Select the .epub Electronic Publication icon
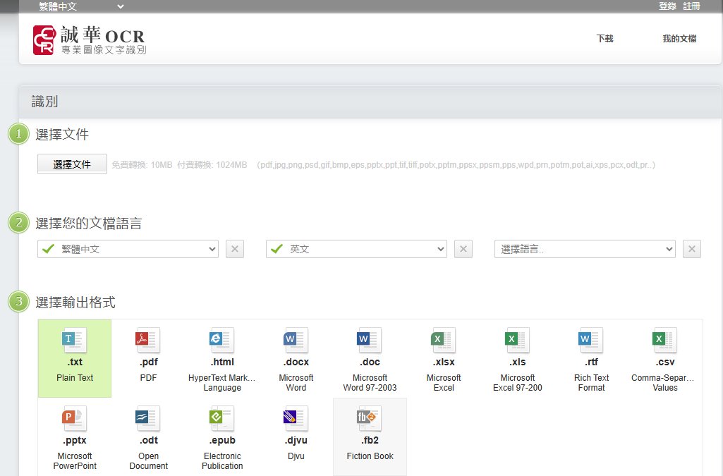The width and height of the screenshot is (723, 476). tap(222, 420)
